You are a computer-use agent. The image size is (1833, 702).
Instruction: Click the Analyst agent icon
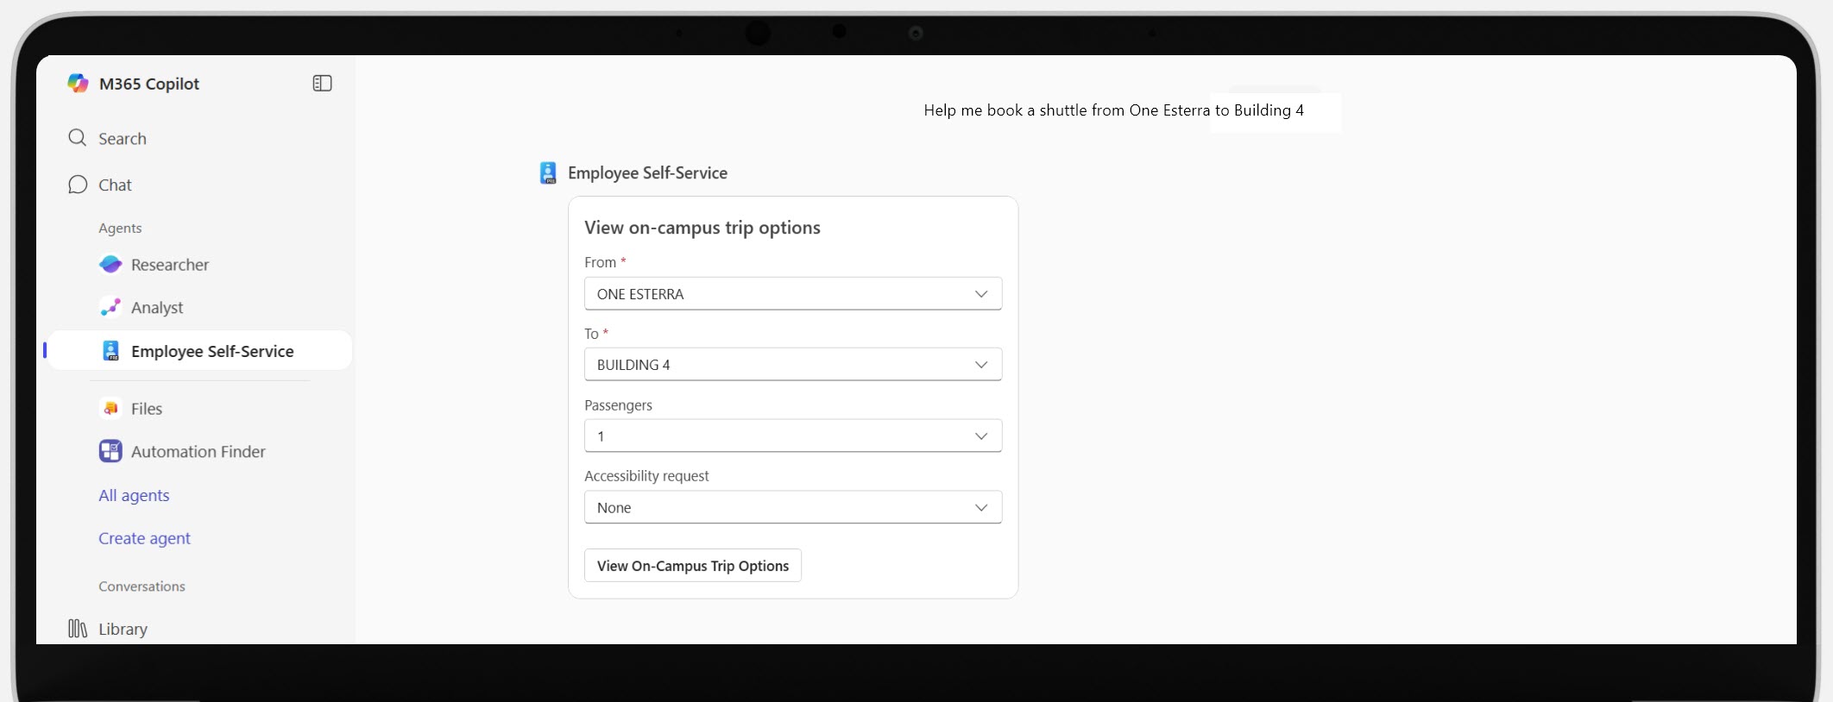pyautogui.click(x=110, y=307)
